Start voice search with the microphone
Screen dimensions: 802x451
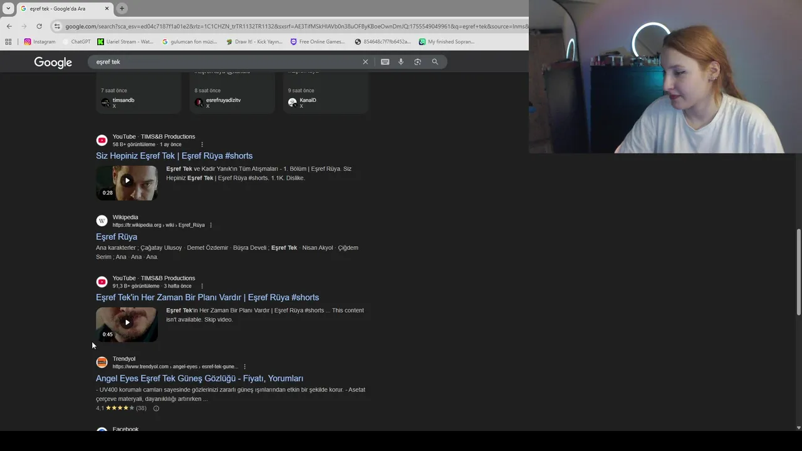[x=401, y=62]
